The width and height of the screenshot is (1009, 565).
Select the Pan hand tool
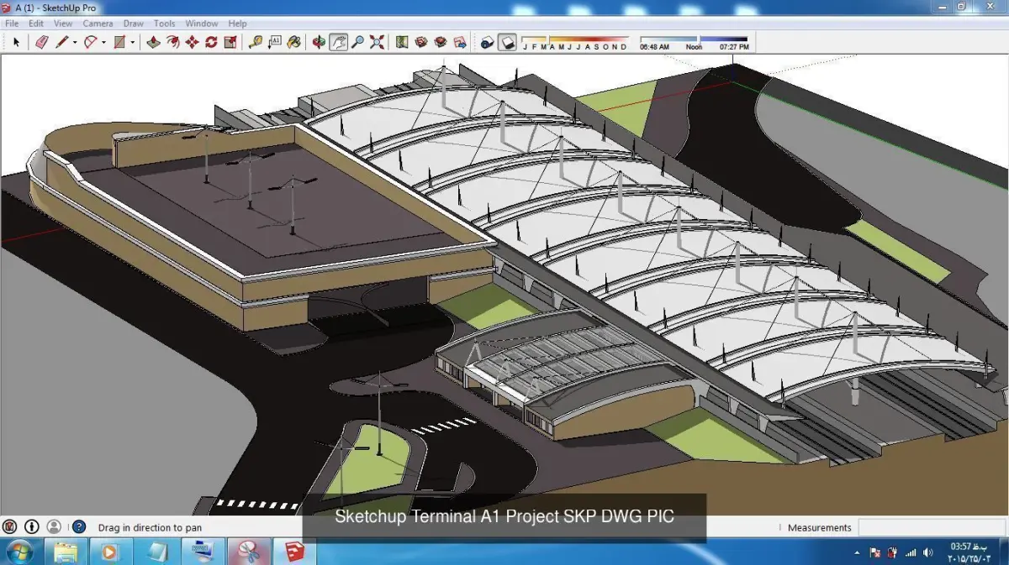(x=338, y=42)
